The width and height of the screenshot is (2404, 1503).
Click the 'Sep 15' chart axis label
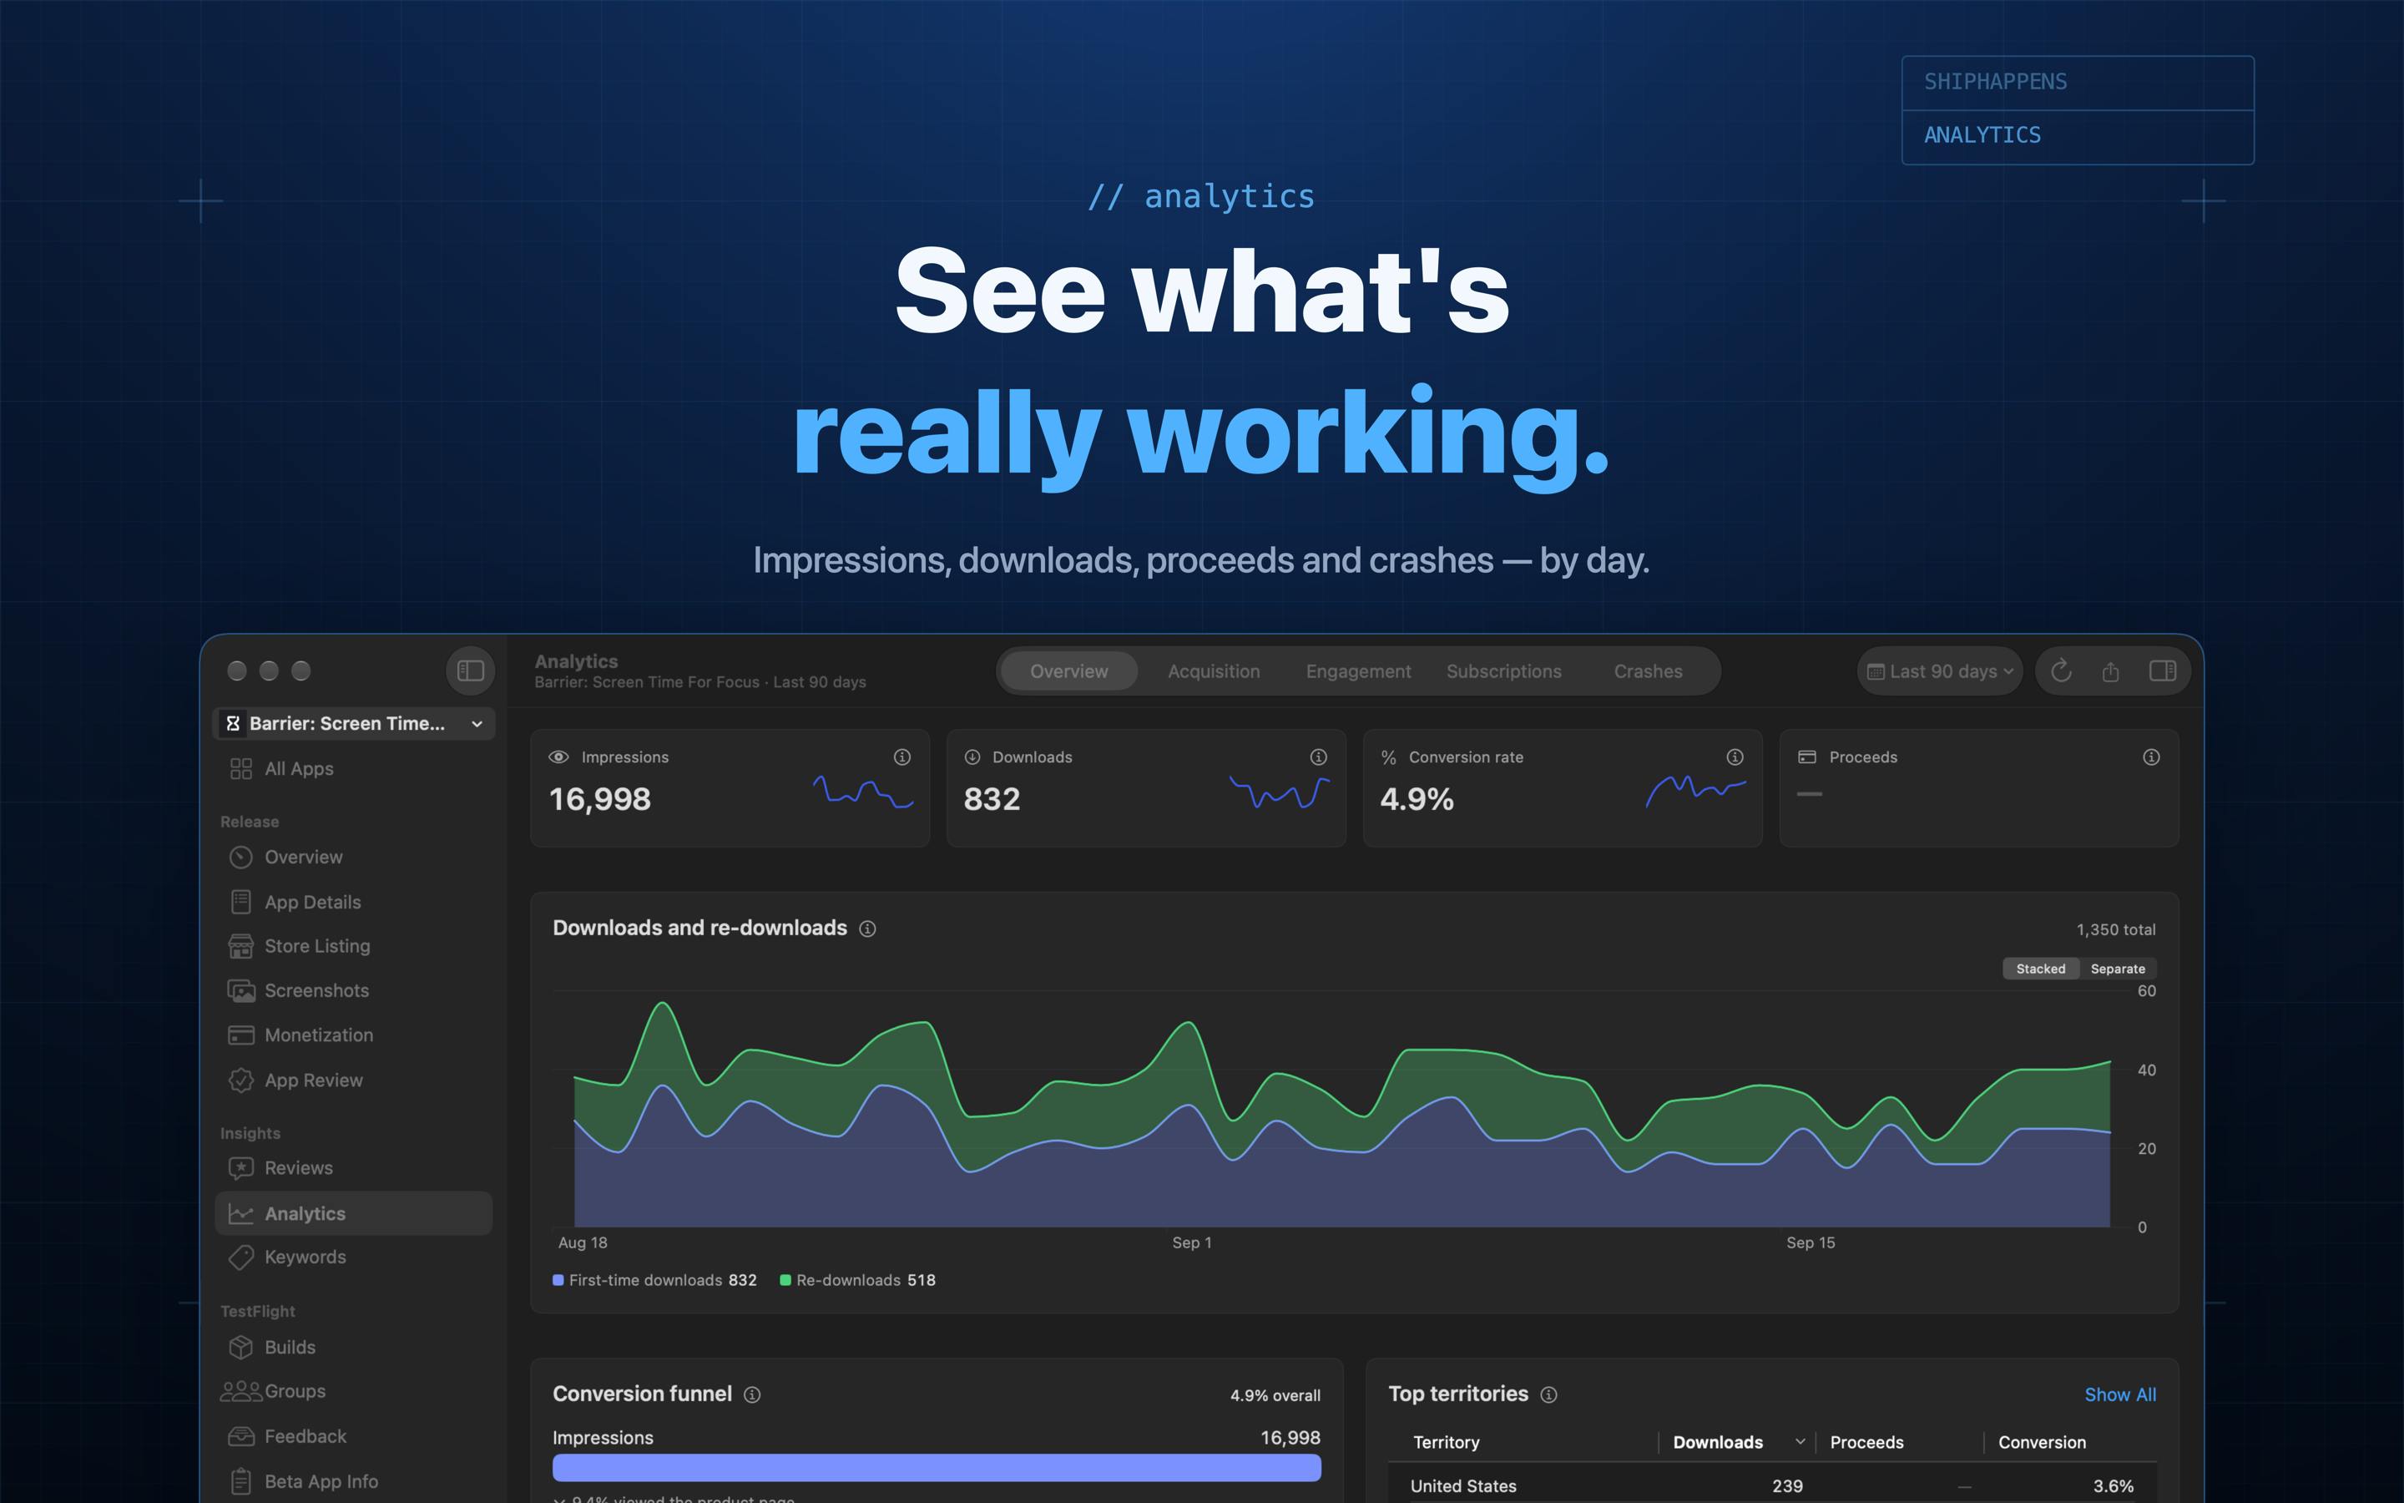pos(1810,1242)
